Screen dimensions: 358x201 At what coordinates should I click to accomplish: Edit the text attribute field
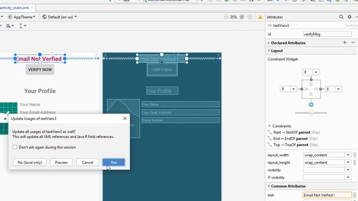327,195
